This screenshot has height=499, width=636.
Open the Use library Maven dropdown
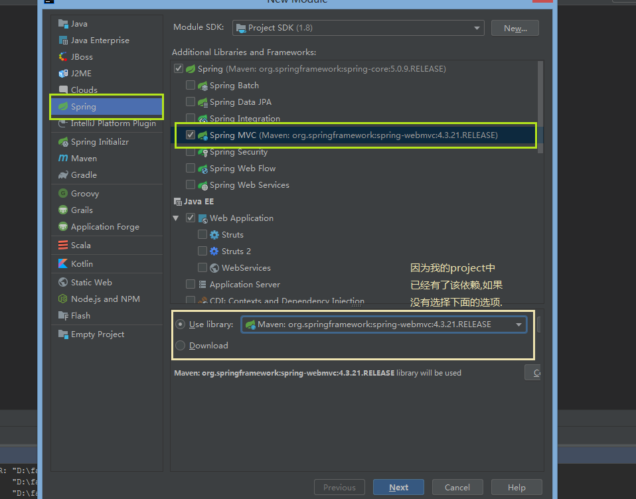point(384,324)
